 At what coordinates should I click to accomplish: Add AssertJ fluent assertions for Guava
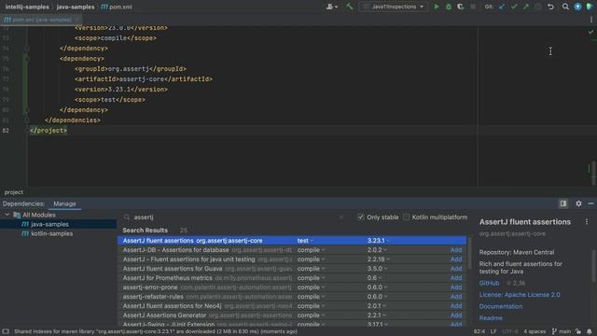[x=456, y=269]
